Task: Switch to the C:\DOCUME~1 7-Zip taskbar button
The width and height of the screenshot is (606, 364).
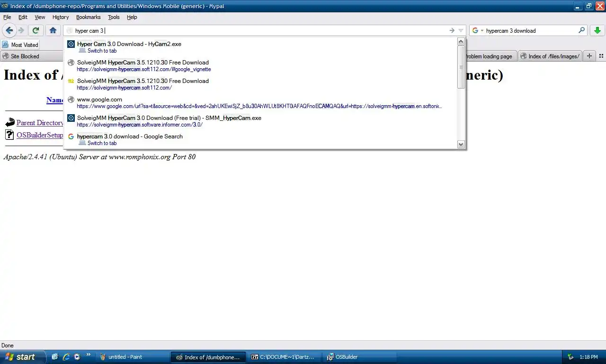Action: pos(284,357)
